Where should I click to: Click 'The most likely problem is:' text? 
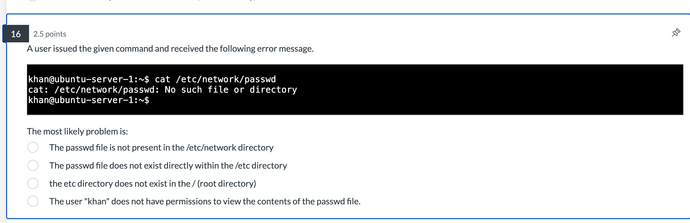tap(78, 131)
